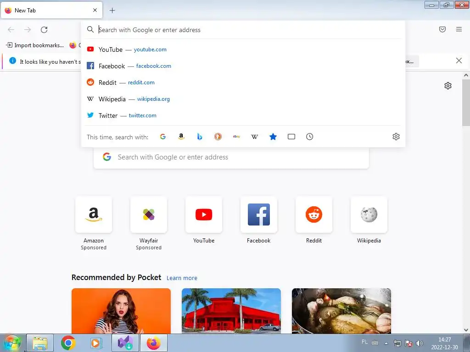Viewport: 470px width, 352px height.
Task: Click the page's Google search box
Action: 231,158
